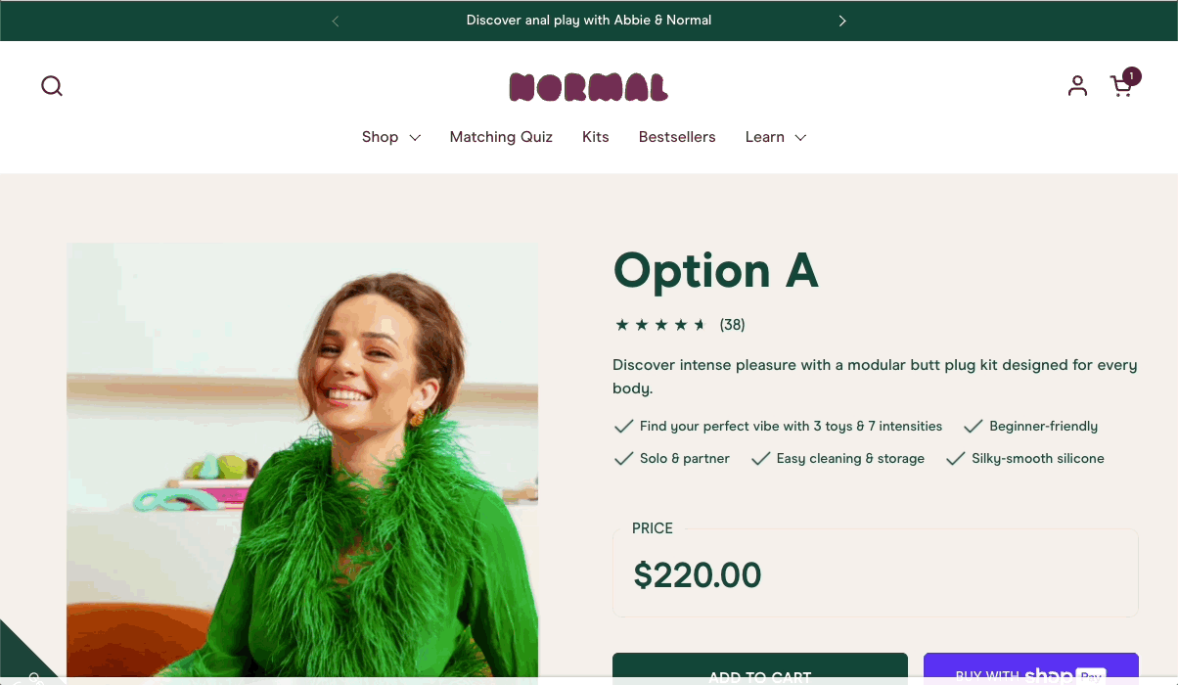Click the Add to Cart button
1178x685 pixels.
[x=760, y=669]
